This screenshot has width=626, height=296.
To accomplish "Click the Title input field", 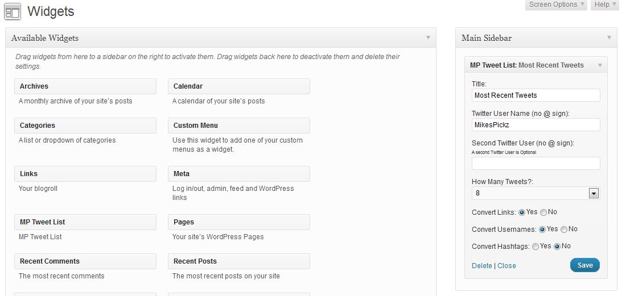I will pos(536,95).
